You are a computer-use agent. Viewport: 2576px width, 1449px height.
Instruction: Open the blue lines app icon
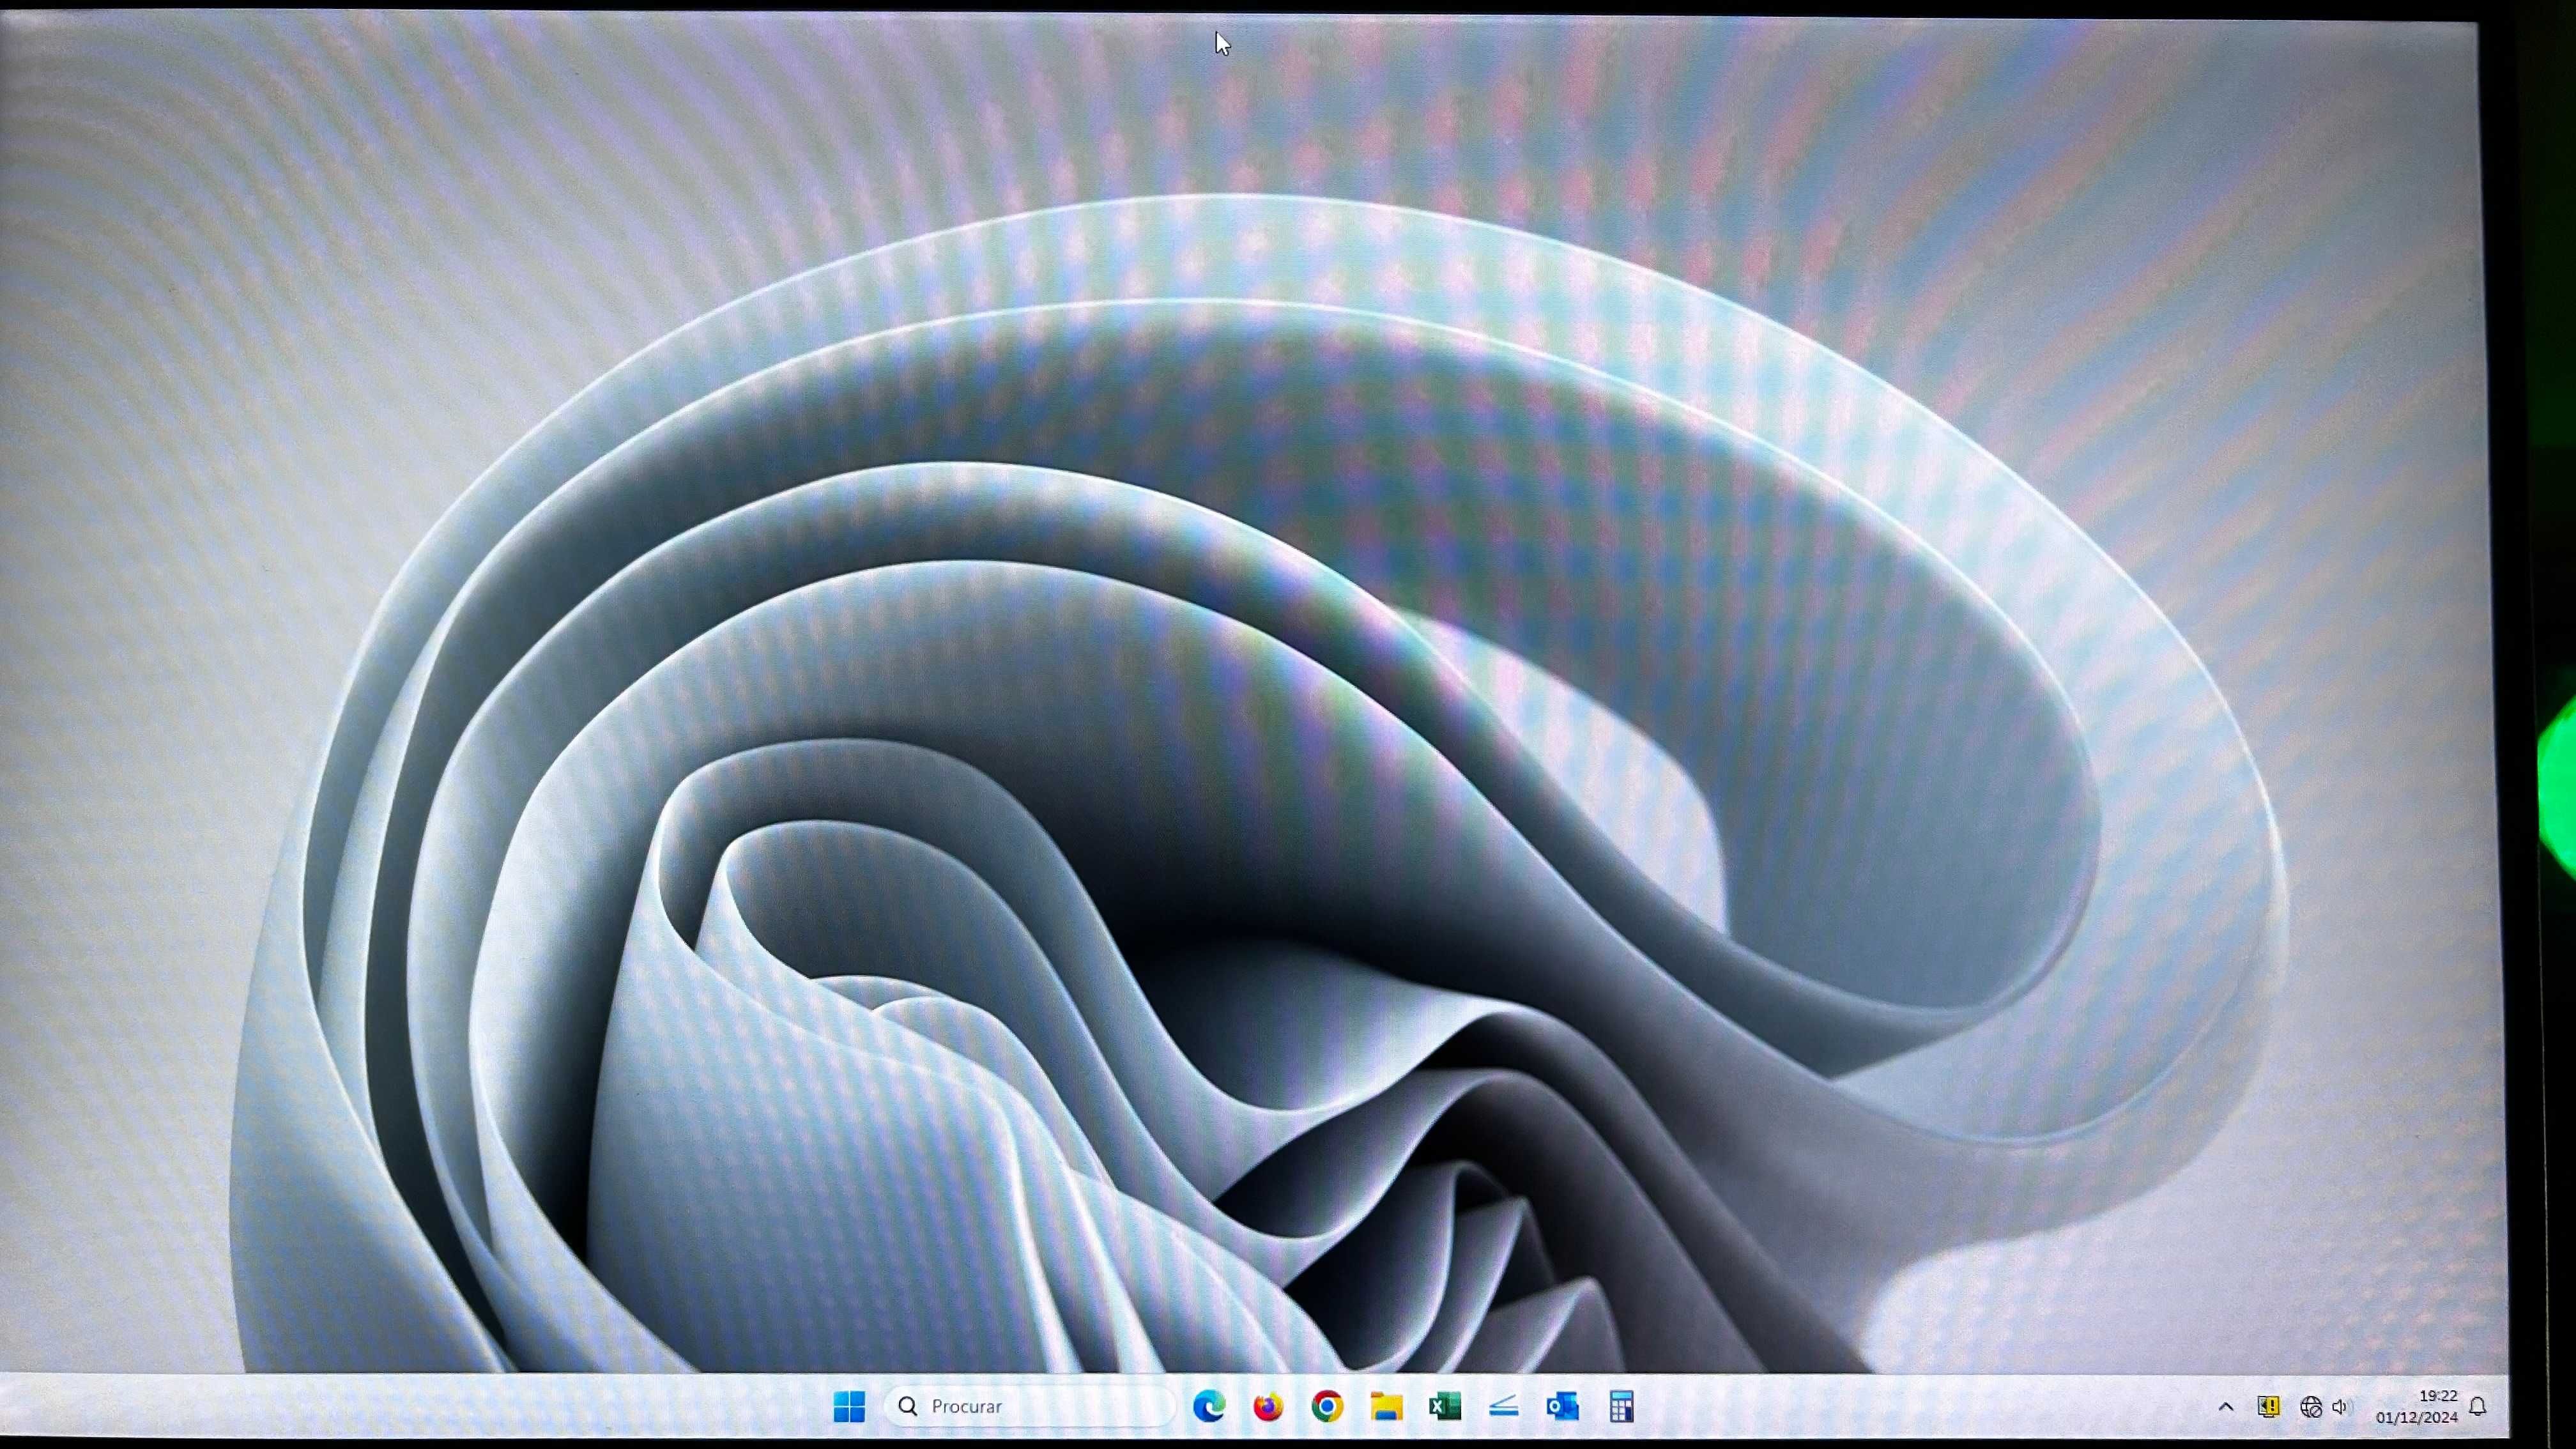pos(1504,1407)
